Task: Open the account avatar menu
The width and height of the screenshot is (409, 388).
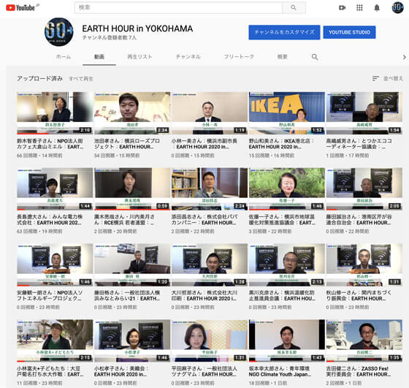Action: coord(397,7)
